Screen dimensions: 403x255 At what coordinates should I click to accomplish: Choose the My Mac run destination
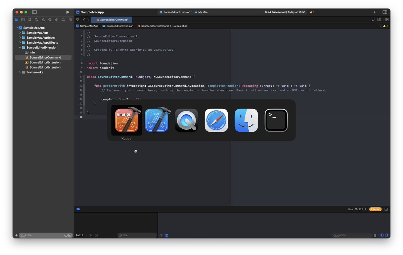click(x=201, y=12)
